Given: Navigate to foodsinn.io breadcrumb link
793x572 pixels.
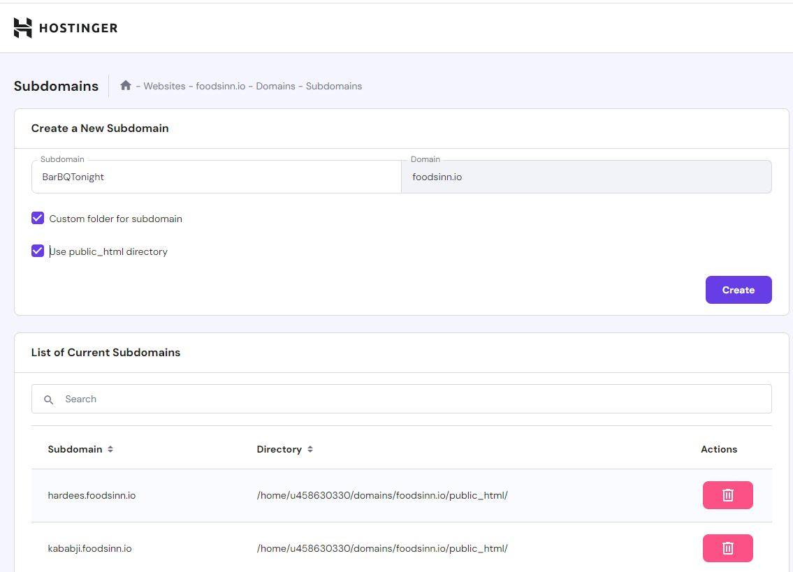Looking at the screenshot, I should [x=220, y=86].
